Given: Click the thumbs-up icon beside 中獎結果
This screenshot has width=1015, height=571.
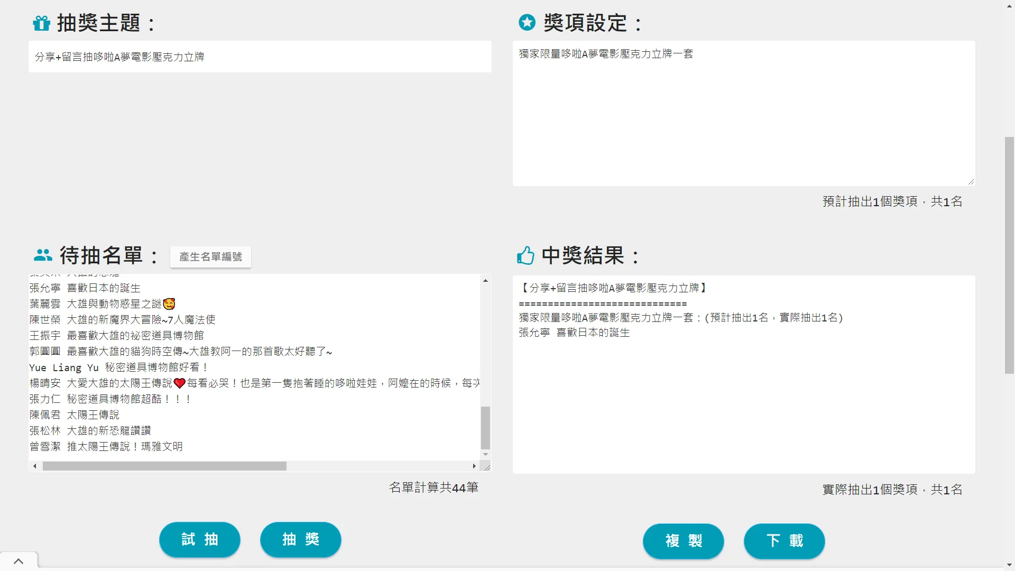Looking at the screenshot, I should click(525, 255).
